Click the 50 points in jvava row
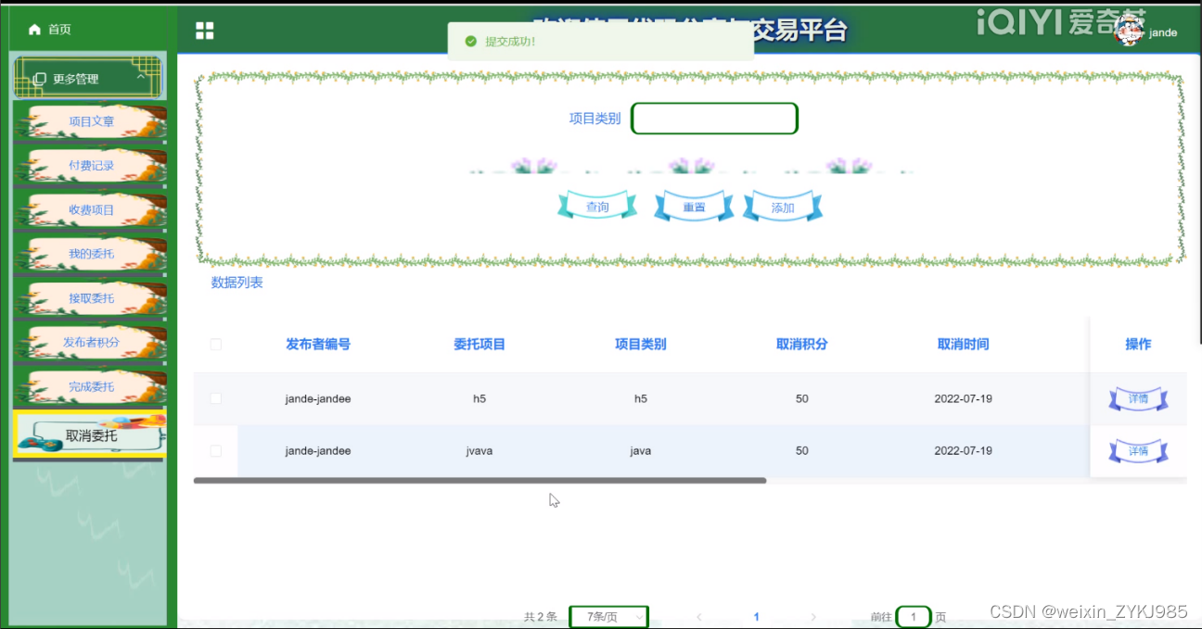 coord(802,451)
